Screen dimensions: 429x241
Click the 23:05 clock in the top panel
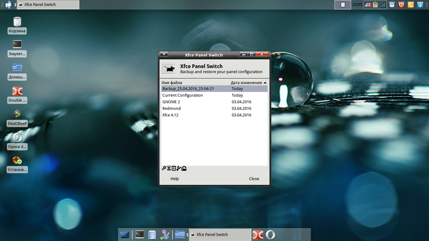357,5
